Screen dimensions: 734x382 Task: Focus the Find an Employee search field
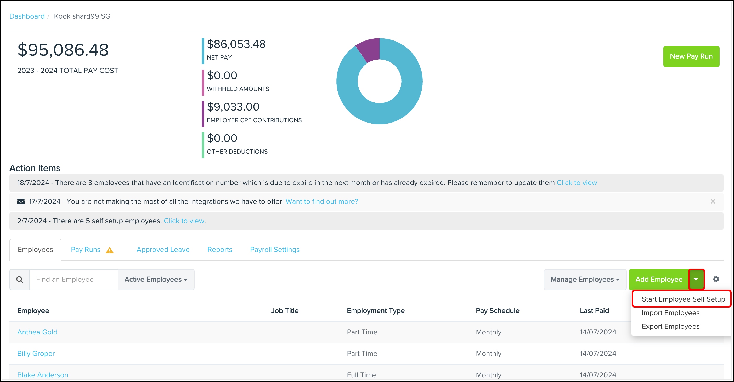74,279
